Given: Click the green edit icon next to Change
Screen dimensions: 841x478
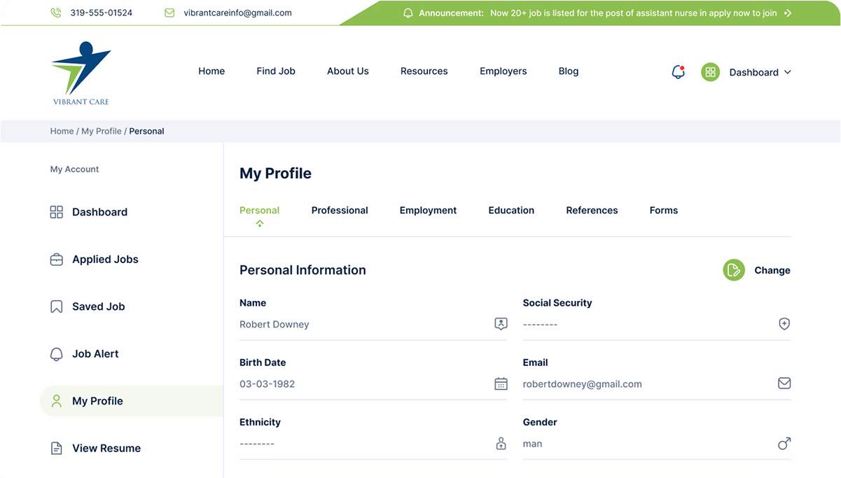Looking at the screenshot, I should pyautogui.click(x=733, y=269).
